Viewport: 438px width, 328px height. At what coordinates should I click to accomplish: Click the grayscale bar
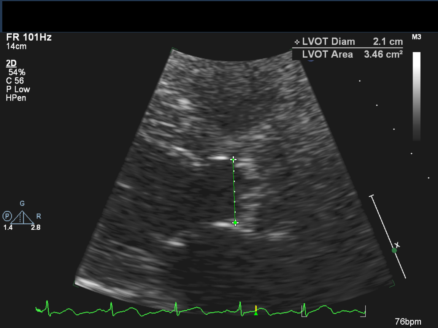[417, 96]
